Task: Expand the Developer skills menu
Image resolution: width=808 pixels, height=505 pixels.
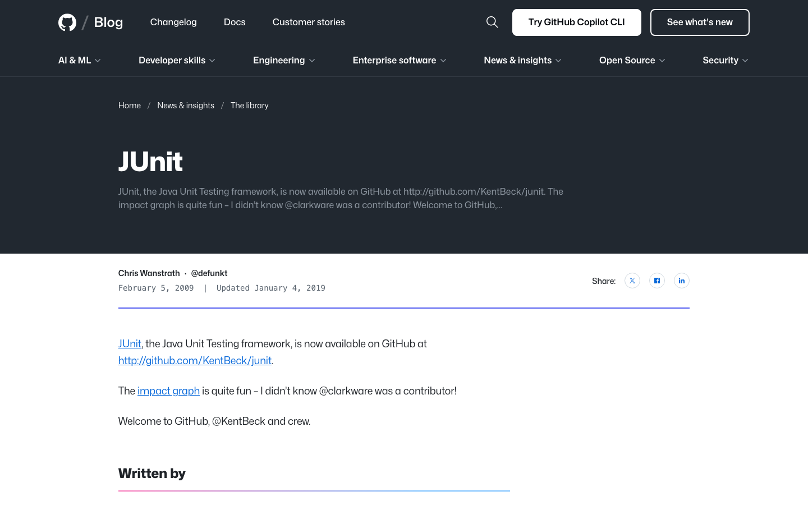Action: pyautogui.click(x=177, y=60)
